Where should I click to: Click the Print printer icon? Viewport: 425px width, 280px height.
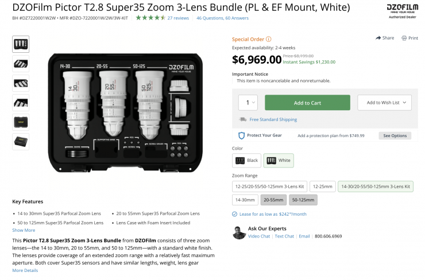[404, 38]
